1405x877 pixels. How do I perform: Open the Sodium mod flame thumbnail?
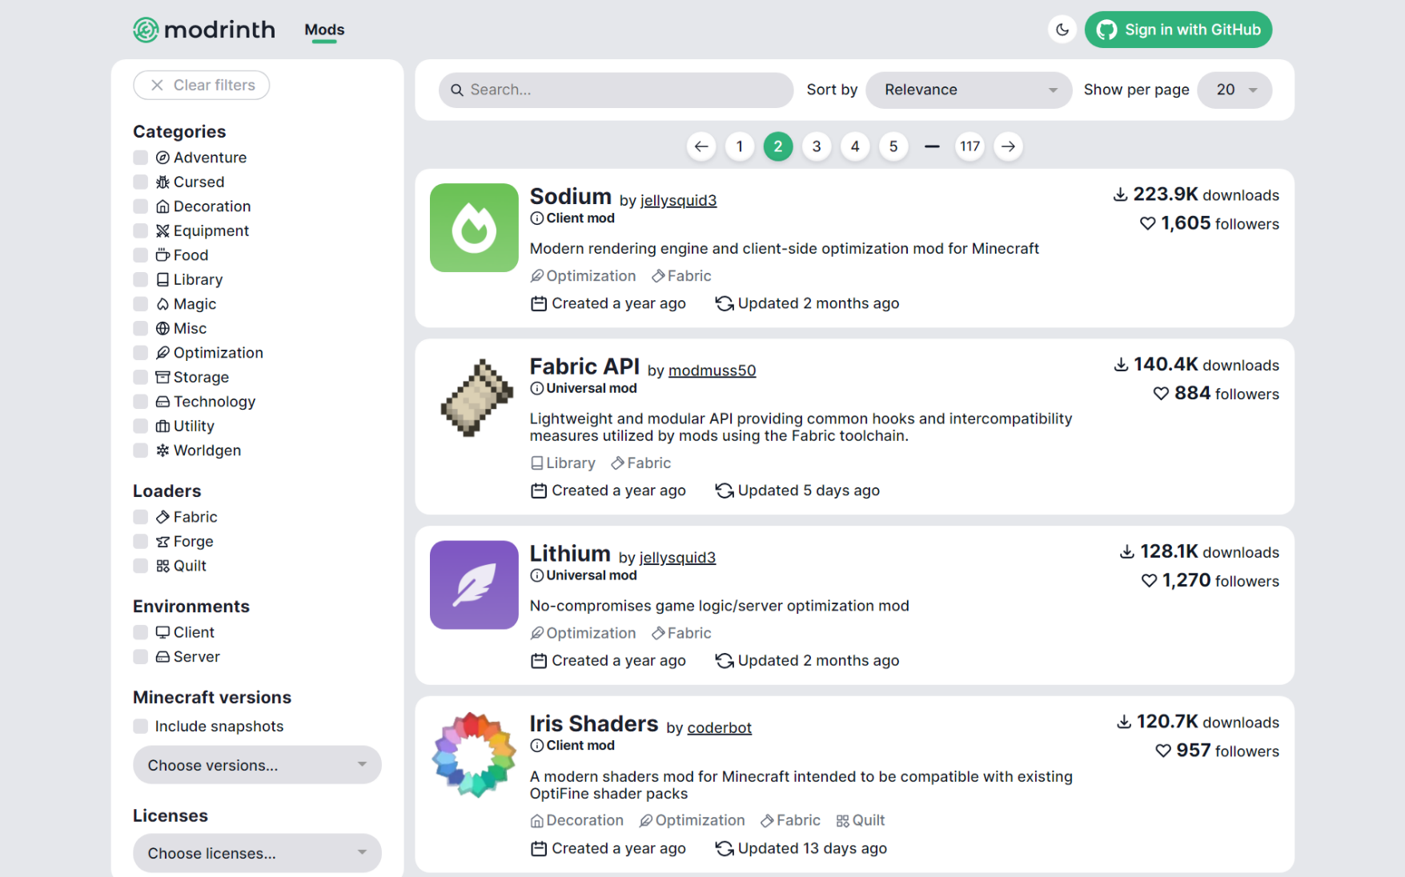coord(474,227)
